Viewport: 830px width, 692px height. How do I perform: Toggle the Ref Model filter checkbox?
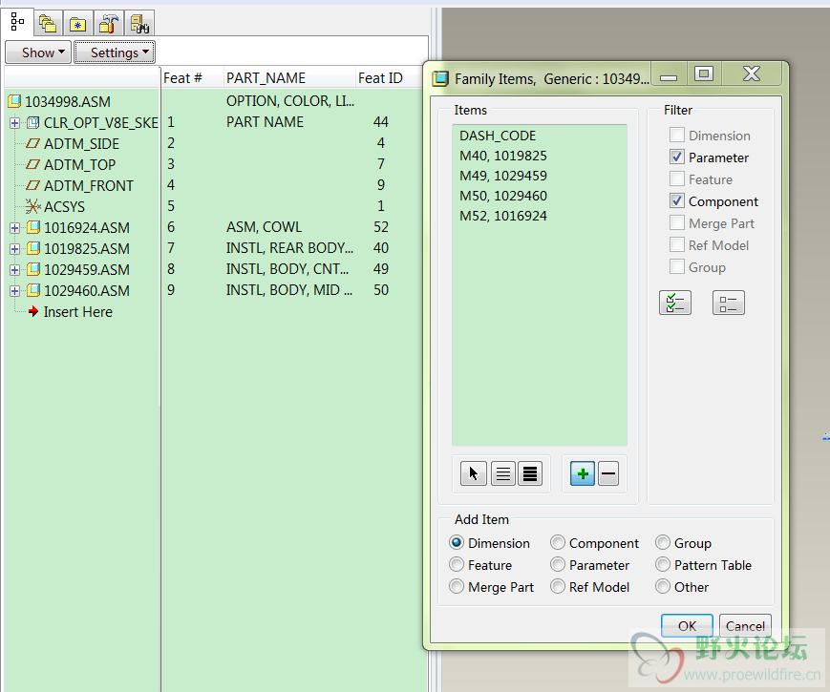click(x=677, y=245)
